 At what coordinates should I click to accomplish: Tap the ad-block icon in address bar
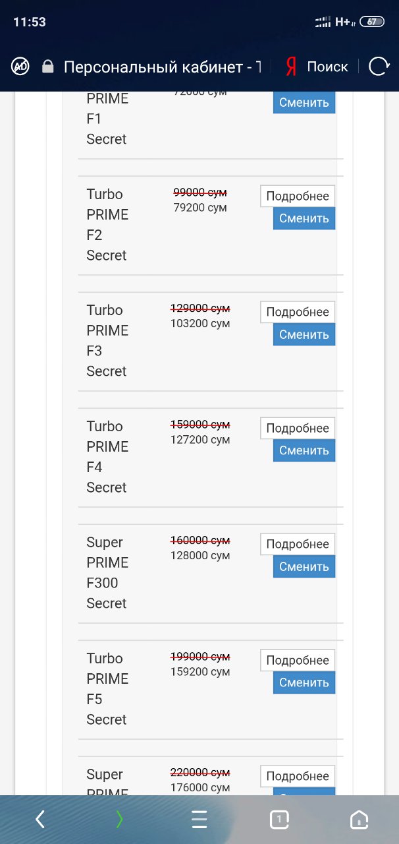(x=20, y=66)
